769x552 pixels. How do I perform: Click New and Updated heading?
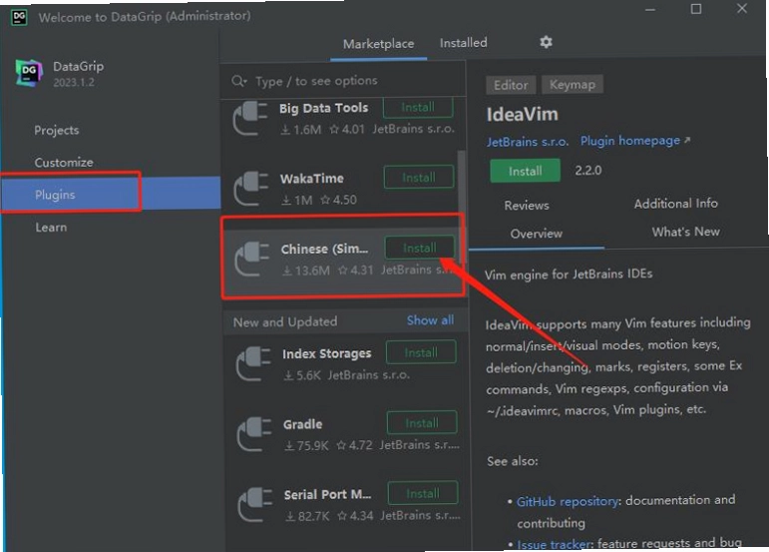[x=285, y=321]
